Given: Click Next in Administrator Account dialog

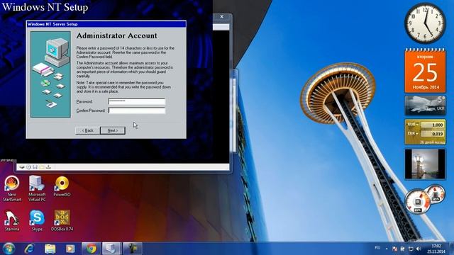Looking at the screenshot, I should (113, 130).
